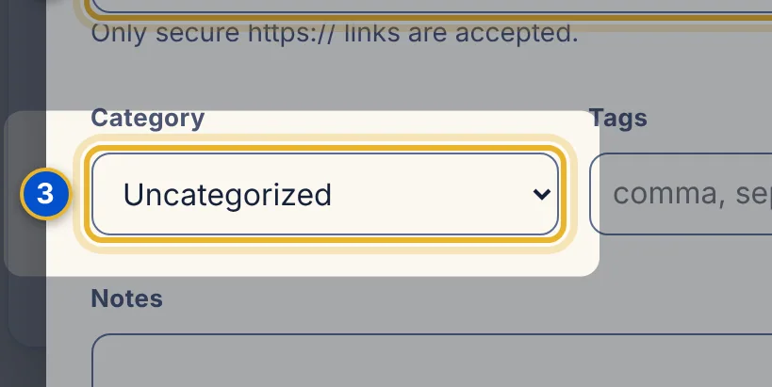
Task: Click the cream spotlight area below the Category select
Action: point(325,264)
